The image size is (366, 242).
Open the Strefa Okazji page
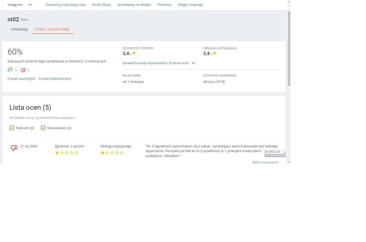[x=102, y=5]
